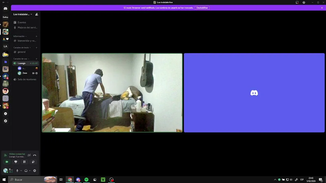326x183 pixels.
Task: Select the Discord-avatar user in Lounge
Action: (28, 68)
